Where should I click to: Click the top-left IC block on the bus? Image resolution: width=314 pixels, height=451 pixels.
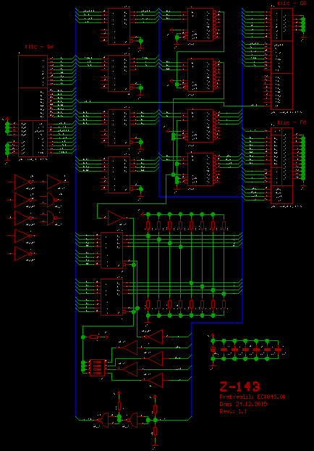coord(119,26)
